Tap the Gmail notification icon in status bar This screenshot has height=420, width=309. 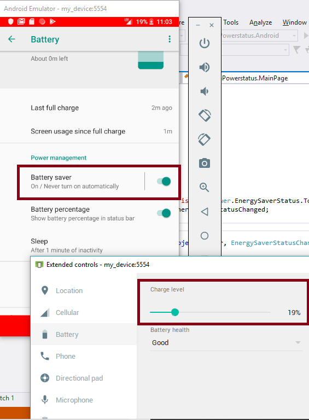click(21, 22)
